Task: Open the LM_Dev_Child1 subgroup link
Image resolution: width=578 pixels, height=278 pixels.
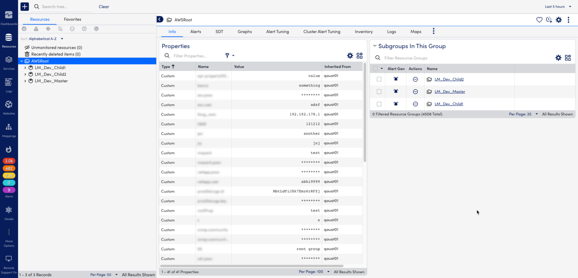Action: (449, 104)
